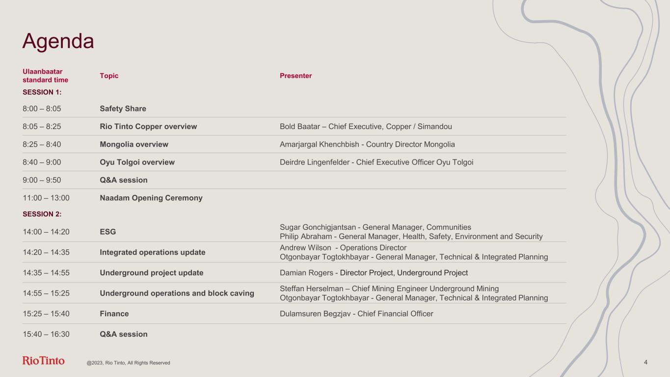Select the Dulamsuren Begzjav presenter text
Screen dimensions: 670x377
[356, 314]
